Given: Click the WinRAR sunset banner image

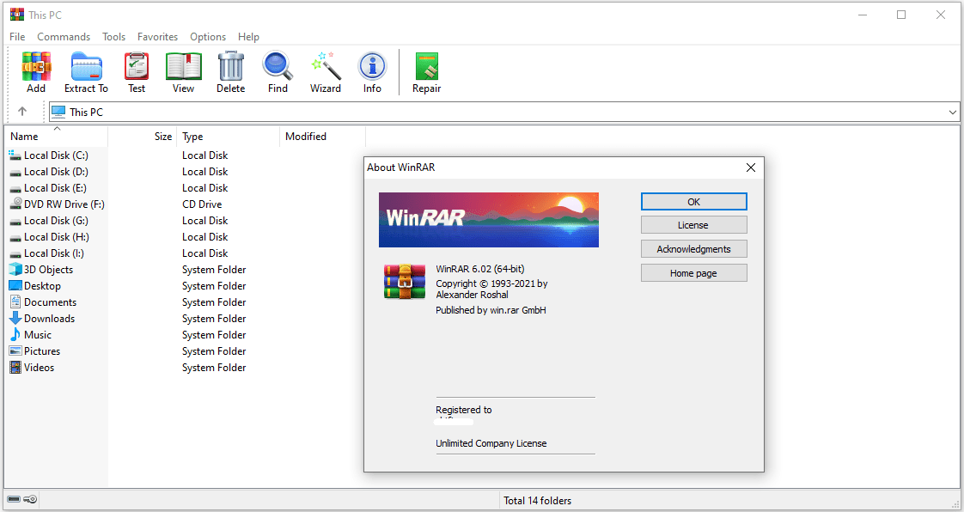Looking at the screenshot, I should [489, 219].
